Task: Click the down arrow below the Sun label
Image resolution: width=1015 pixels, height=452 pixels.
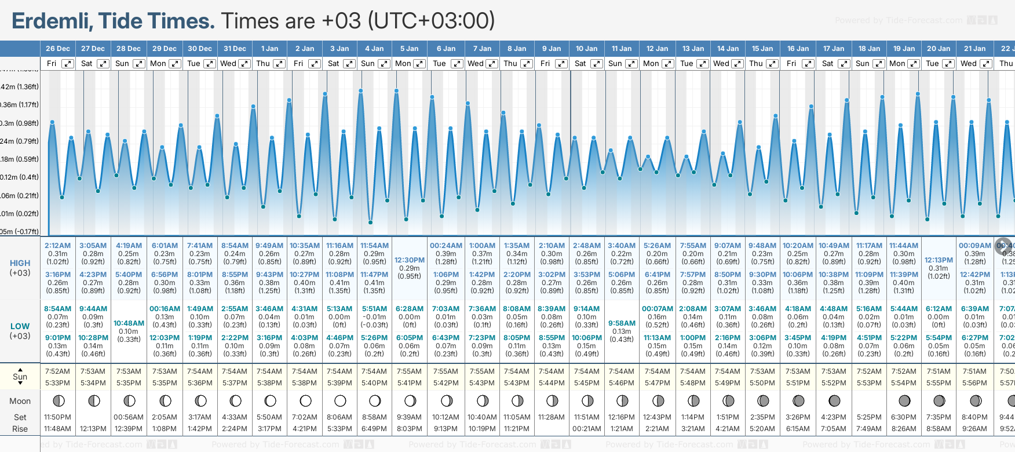Action: pyautogui.click(x=20, y=384)
